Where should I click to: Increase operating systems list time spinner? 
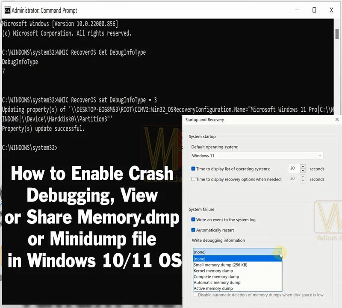[303, 166]
